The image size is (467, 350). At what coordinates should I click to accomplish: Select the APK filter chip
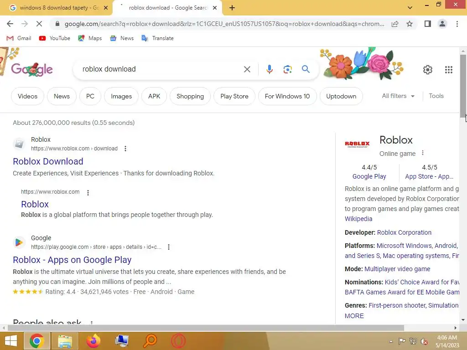(154, 96)
